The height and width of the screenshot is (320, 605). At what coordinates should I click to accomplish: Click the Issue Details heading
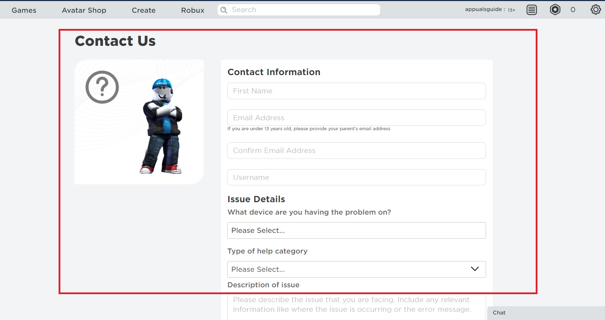256,199
